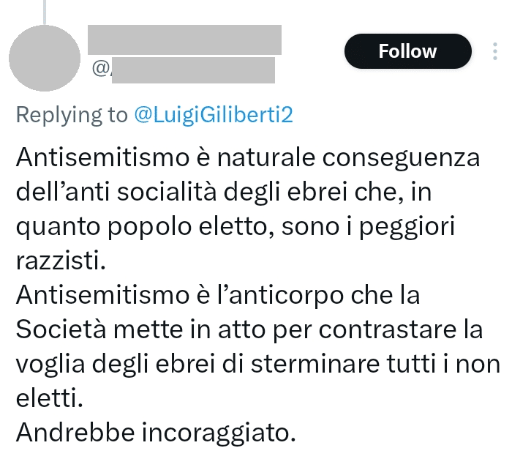
Task: Click the redacted display name
Action: [x=184, y=39]
